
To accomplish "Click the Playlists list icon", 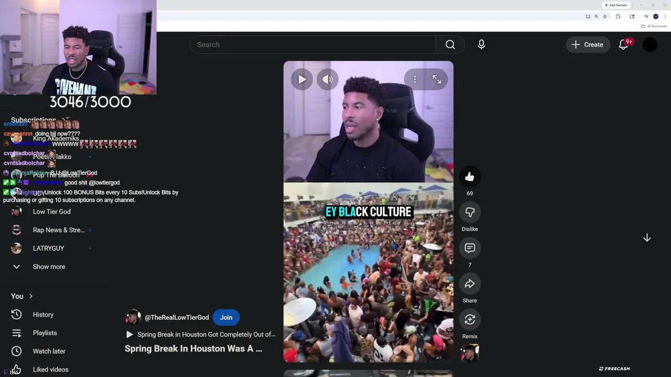I will 17,333.
